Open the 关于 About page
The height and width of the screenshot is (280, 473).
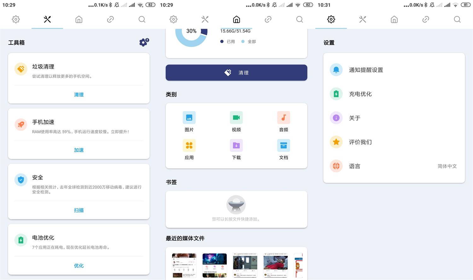coord(355,118)
